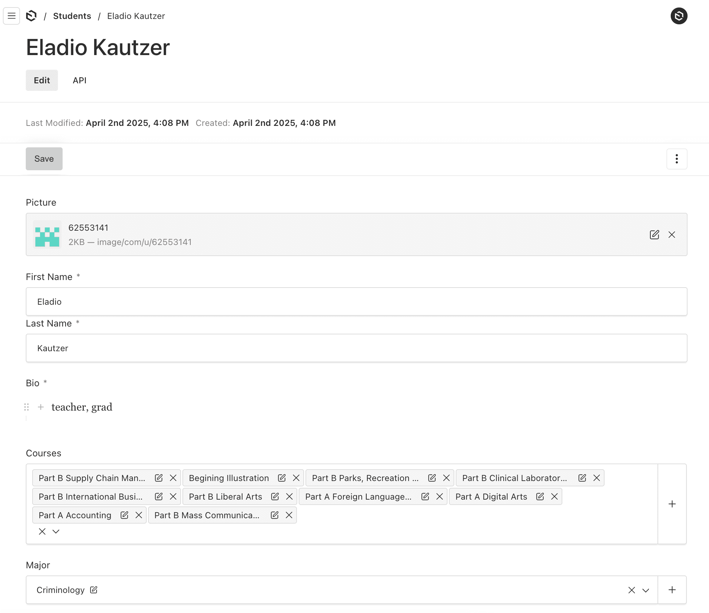Screen dimensions: 709x613
Task: Remove the Begining Illustration course
Action: click(296, 478)
